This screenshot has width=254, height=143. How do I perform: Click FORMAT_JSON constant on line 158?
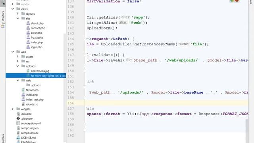(x=235, y=114)
